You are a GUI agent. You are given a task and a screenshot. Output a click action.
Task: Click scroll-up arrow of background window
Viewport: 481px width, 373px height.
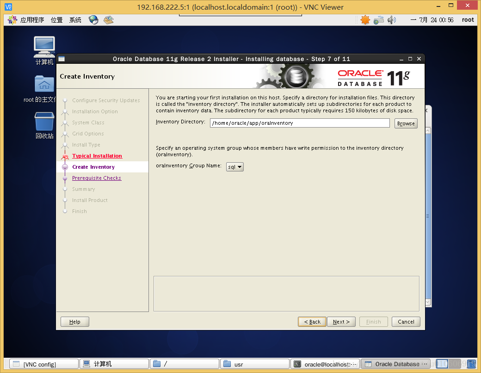[x=428, y=130]
